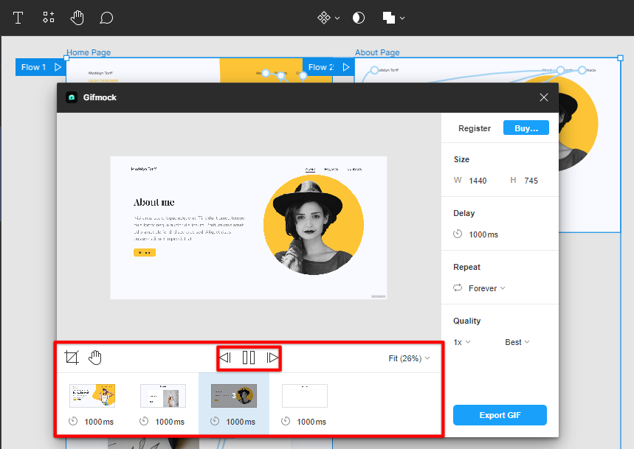This screenshot has height=449, width=634.
Task: Select the first frame thumbnail
Action: click(x=92, y=396)
